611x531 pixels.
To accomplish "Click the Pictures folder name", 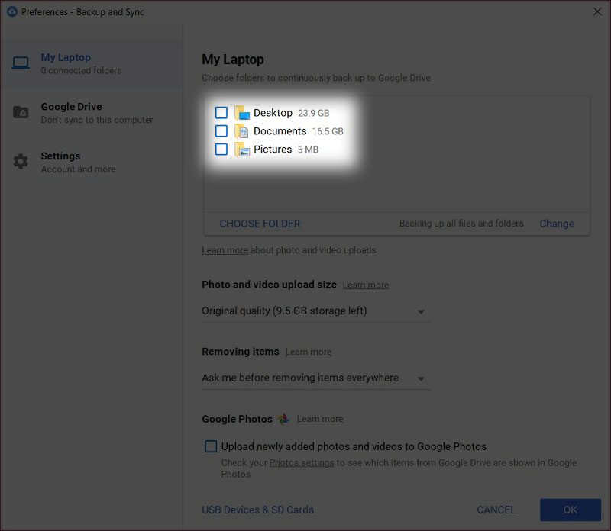I will point(273,149).
